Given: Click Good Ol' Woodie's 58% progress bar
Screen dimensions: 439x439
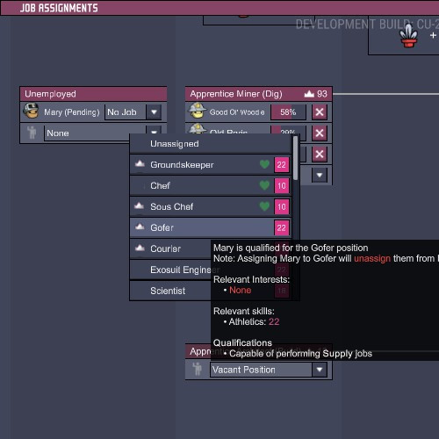Looking at the screenshot, I should pos(288,112).
